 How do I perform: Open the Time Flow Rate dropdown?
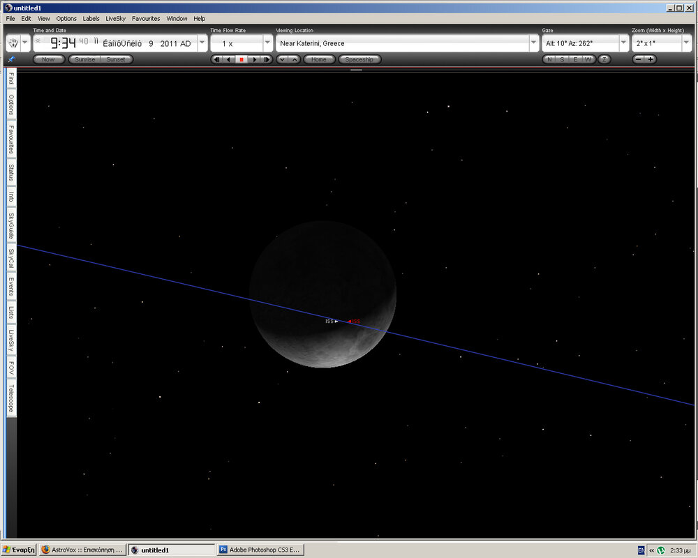267,43
